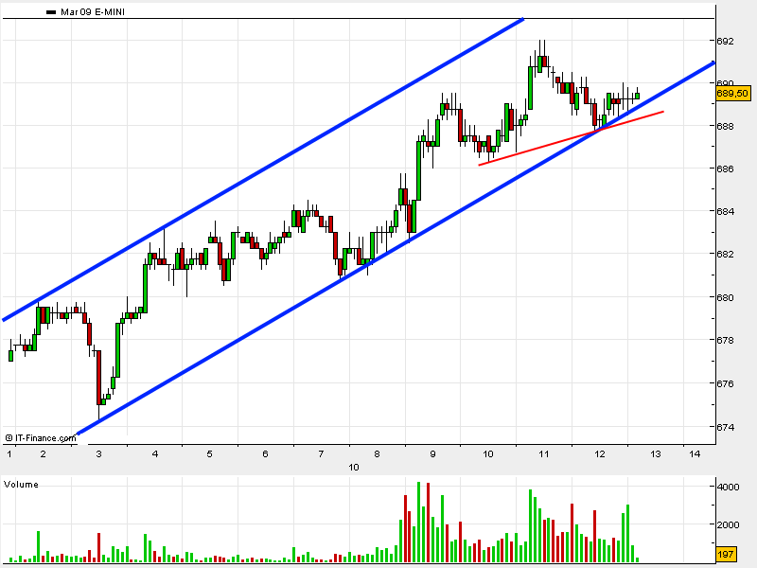This screenshot has width=757, height=568.
Task: Click the 692 price axis label
Action: click(725, 42)
